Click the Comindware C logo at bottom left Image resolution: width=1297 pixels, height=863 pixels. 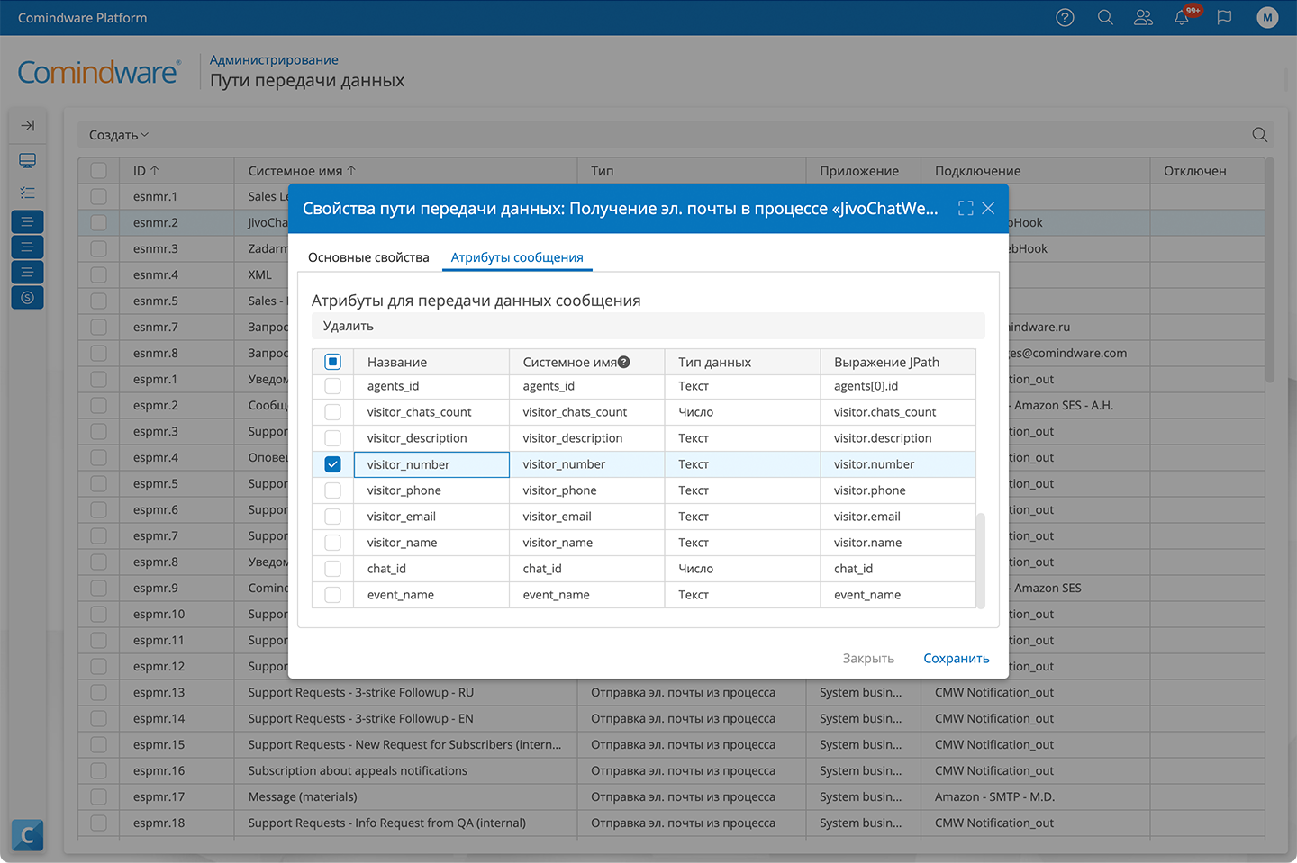click(x=27, y=836)
